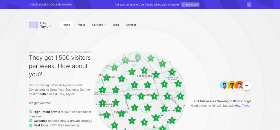This screenshot has height=130, width=280.
Task: Select the avatar with the yellow background
Action: (x=232, y=85)
